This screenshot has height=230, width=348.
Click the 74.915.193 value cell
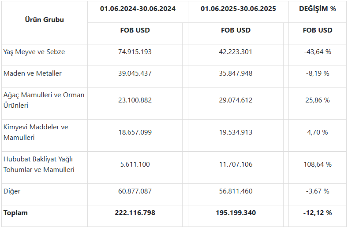coord(135,52)
